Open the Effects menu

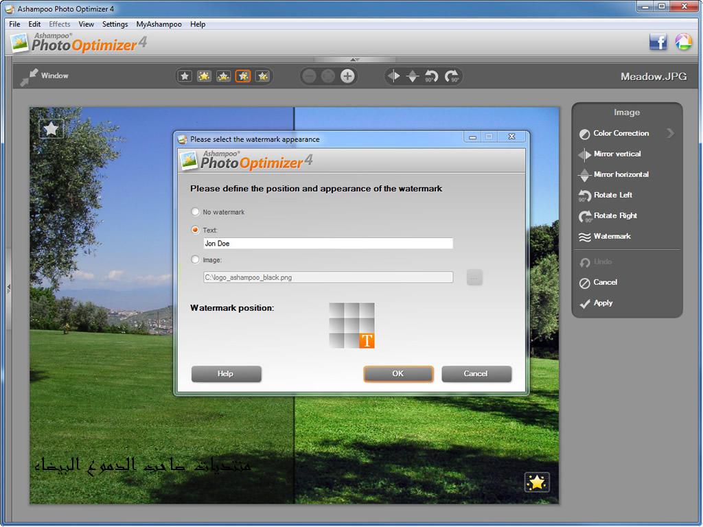60,24
